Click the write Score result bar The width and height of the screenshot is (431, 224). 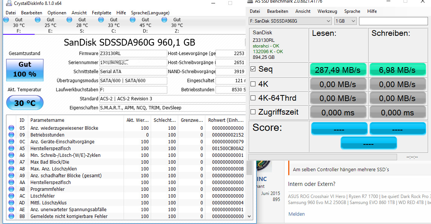tap(397, 129)
